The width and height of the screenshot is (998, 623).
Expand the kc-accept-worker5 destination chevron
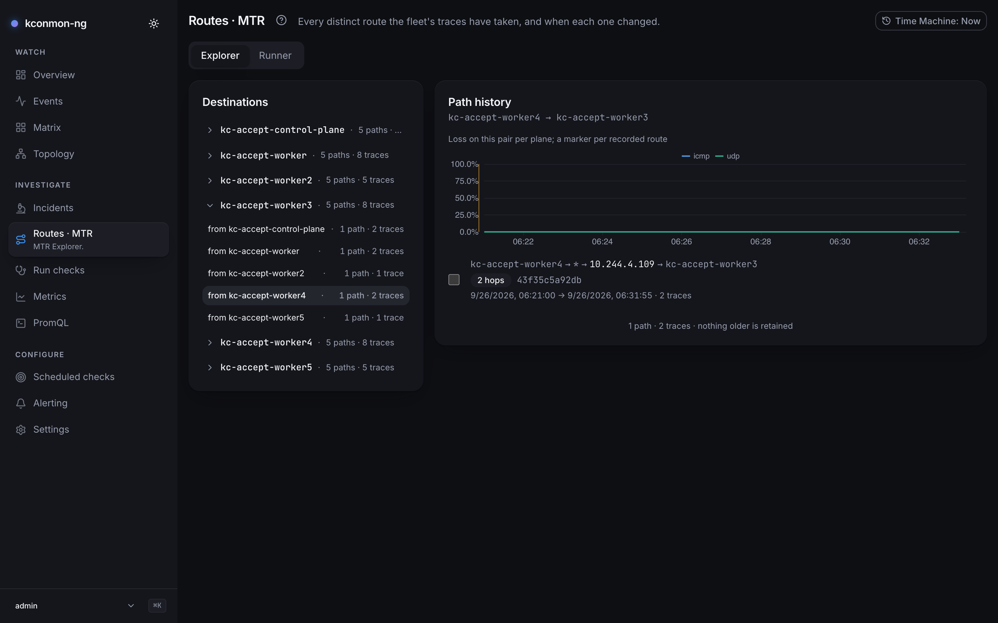210,368
